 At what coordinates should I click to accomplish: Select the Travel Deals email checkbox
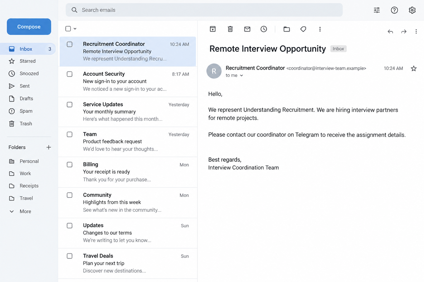tap(70, 256)
